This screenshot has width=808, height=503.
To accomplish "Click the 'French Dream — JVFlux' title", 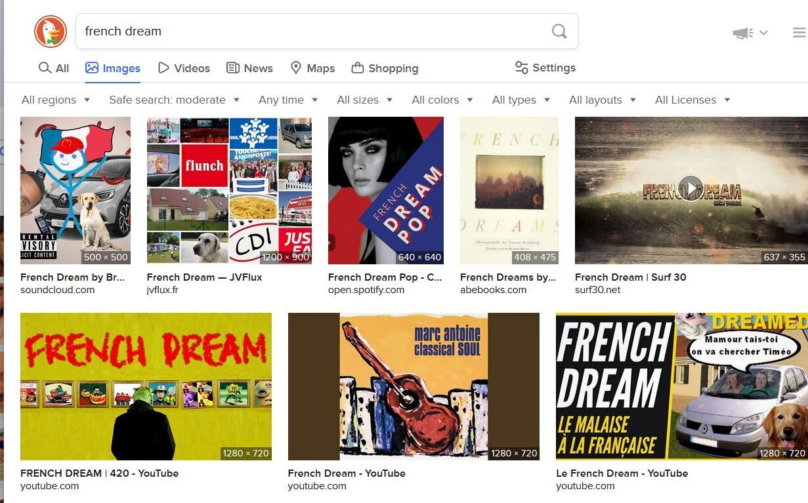I will tap(204, 277).
